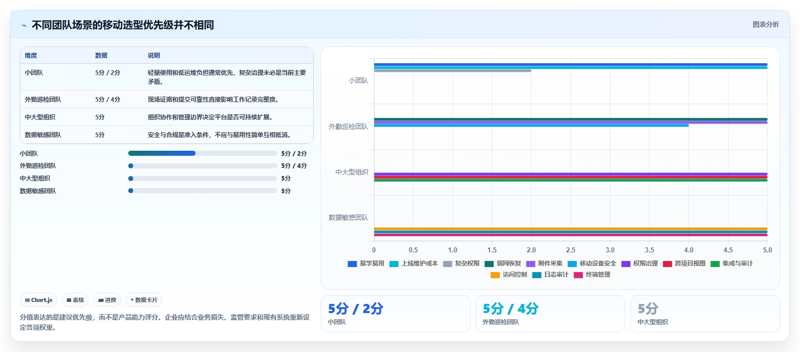
Task: Click the 小团队 progress bar
Action: (203, 153)
